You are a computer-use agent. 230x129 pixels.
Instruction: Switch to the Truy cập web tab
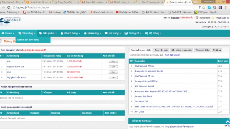tap(161, 50)
